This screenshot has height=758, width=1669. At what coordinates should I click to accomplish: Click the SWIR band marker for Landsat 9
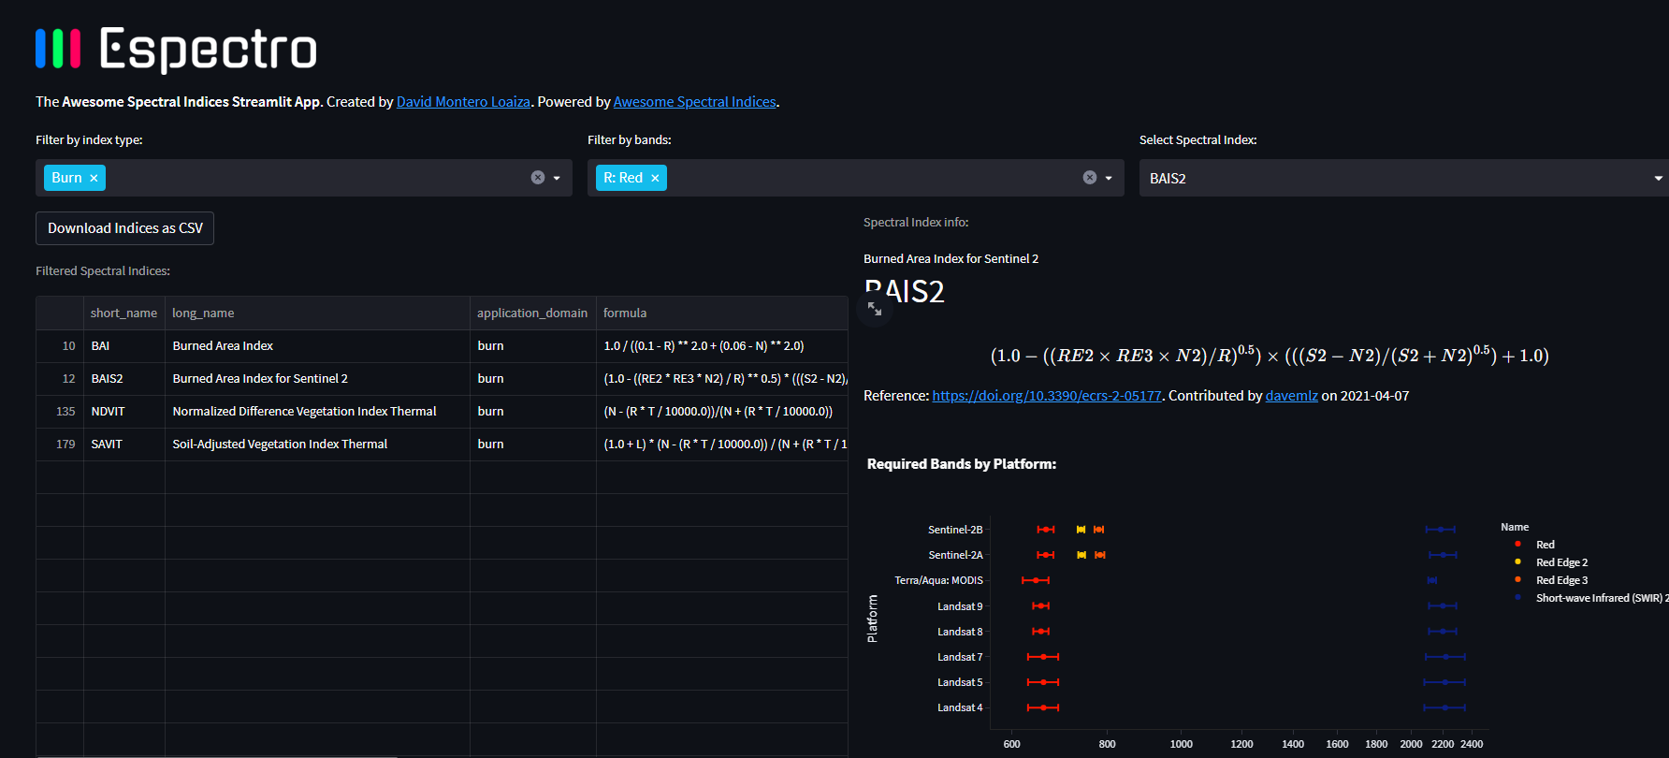coord(1443,606)
